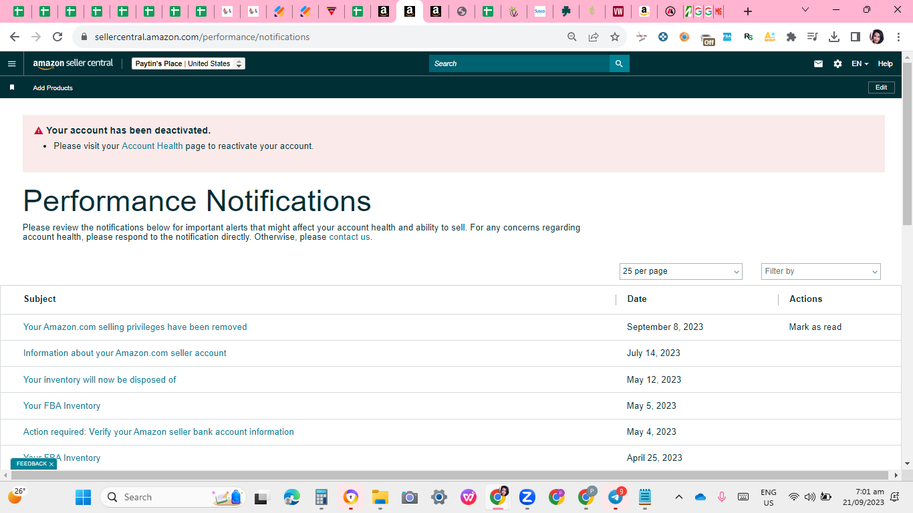Click the Subject column header
This screenshot has height=513, width=913.
(x=40, y=299)
